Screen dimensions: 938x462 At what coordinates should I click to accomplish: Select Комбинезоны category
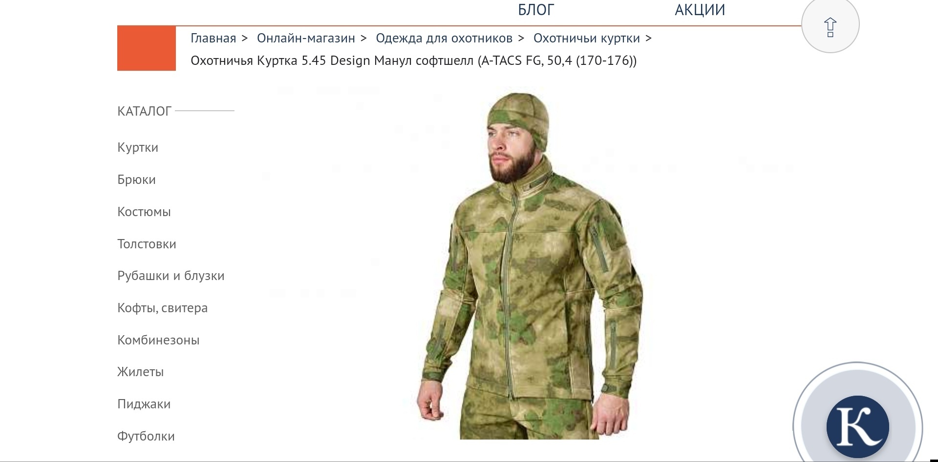(x=158, y=340)
